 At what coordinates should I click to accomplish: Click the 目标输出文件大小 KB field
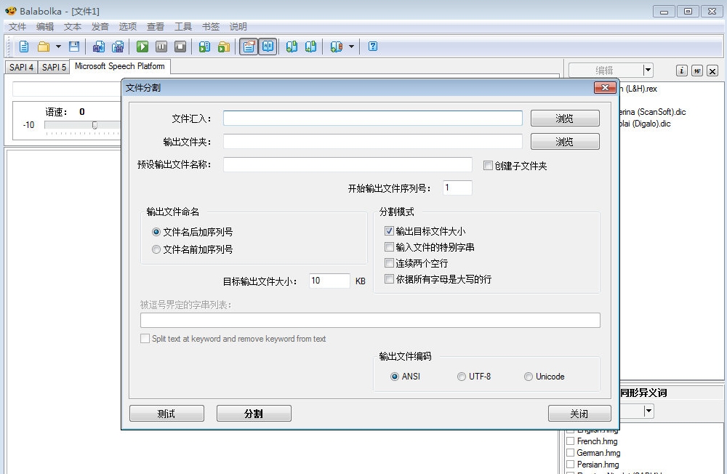pos(329,281)
